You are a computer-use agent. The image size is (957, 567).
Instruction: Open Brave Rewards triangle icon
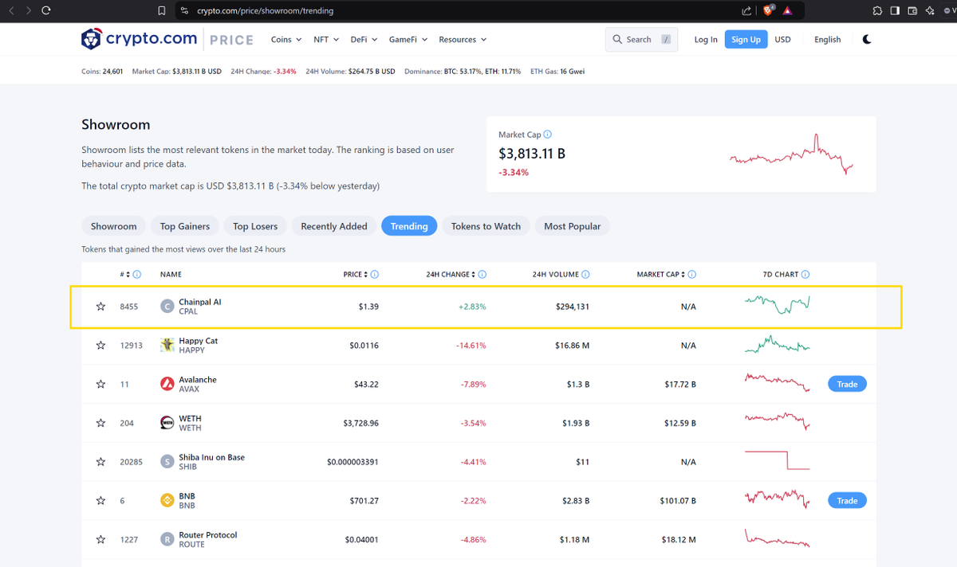click(x=787, y=10)
